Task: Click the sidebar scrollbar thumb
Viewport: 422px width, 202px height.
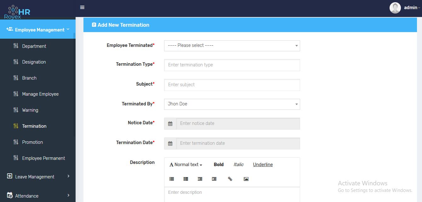Action: pyautogui.click(x=74, y=84)
